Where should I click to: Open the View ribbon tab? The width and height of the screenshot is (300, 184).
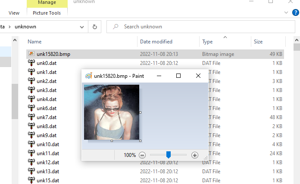click(14, 13)
